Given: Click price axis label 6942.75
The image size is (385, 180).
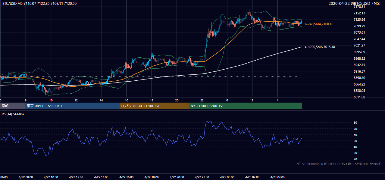Looking at the screenshot, I should point(359,65).
